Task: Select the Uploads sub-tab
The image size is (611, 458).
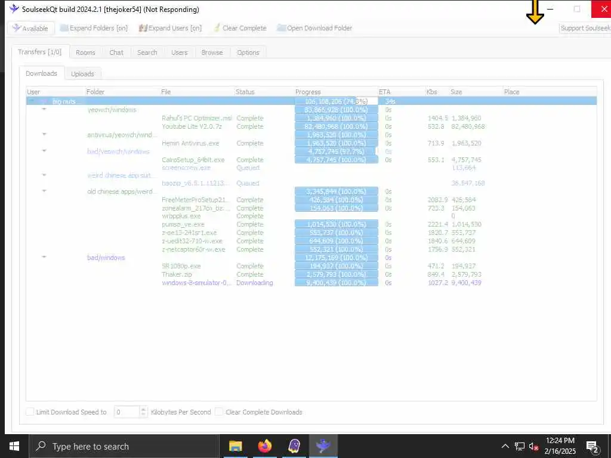Action: point(82,73)
